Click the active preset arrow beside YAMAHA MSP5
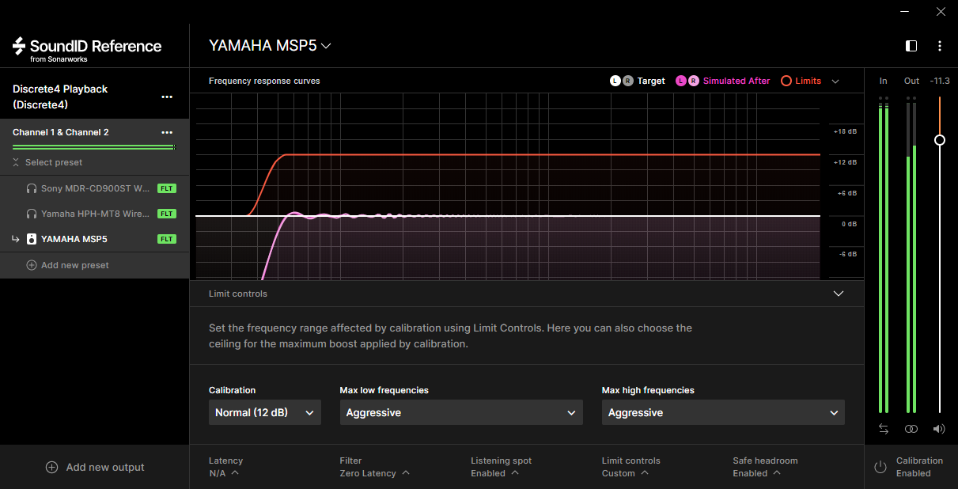Screen dimensions: 958x489 tap(16, 239)
